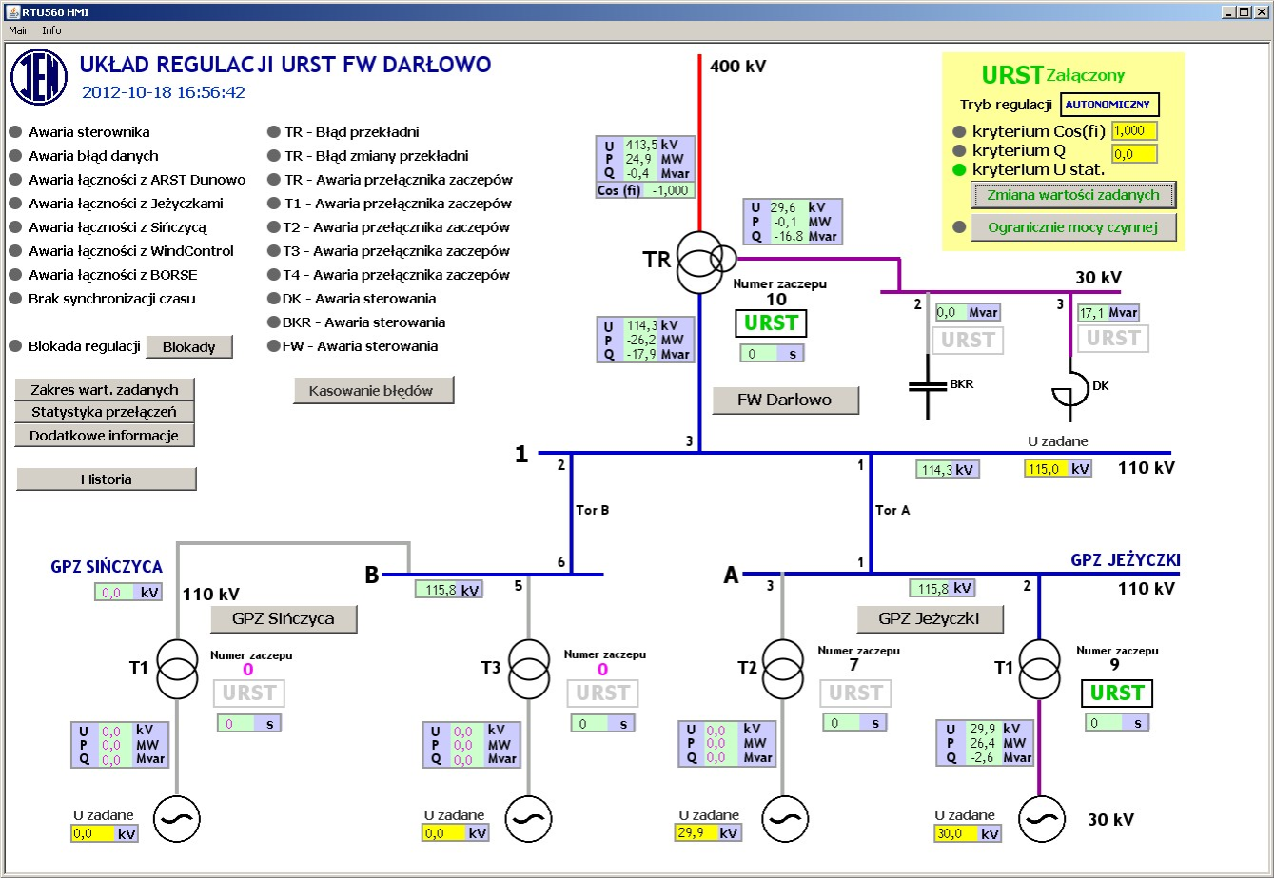This screenshot has height=879, width=1275.
Task: Click the Awaria sterownika status indicator
Action: point(15,132)
